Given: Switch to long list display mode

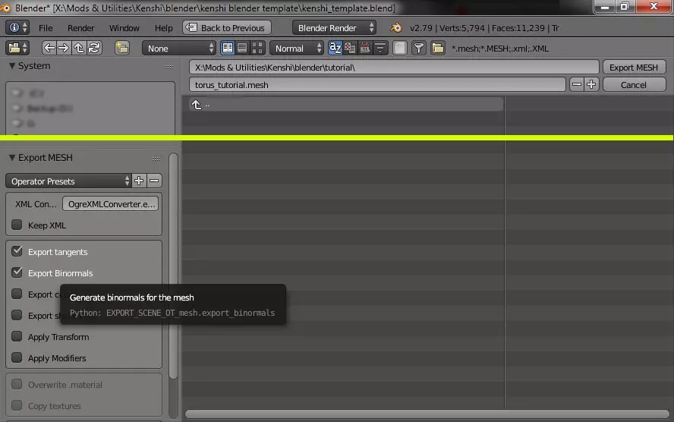Looking at the screenshot, I should 242,48.
